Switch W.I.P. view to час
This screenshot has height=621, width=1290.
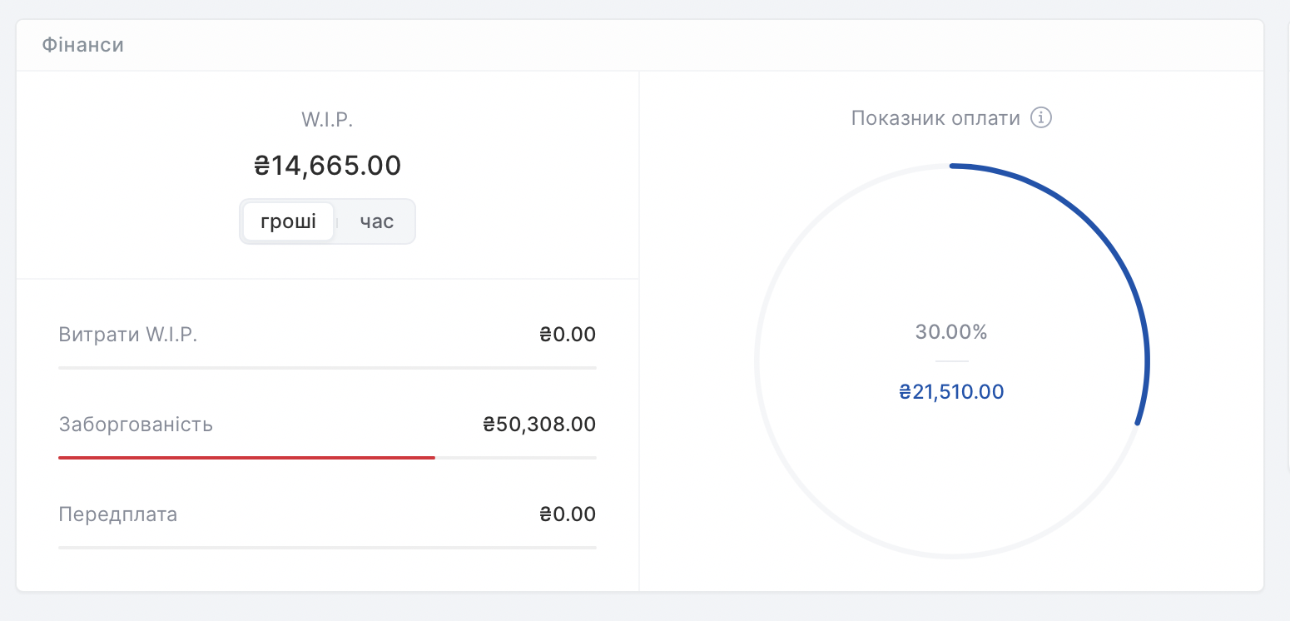tap(376, 222)
